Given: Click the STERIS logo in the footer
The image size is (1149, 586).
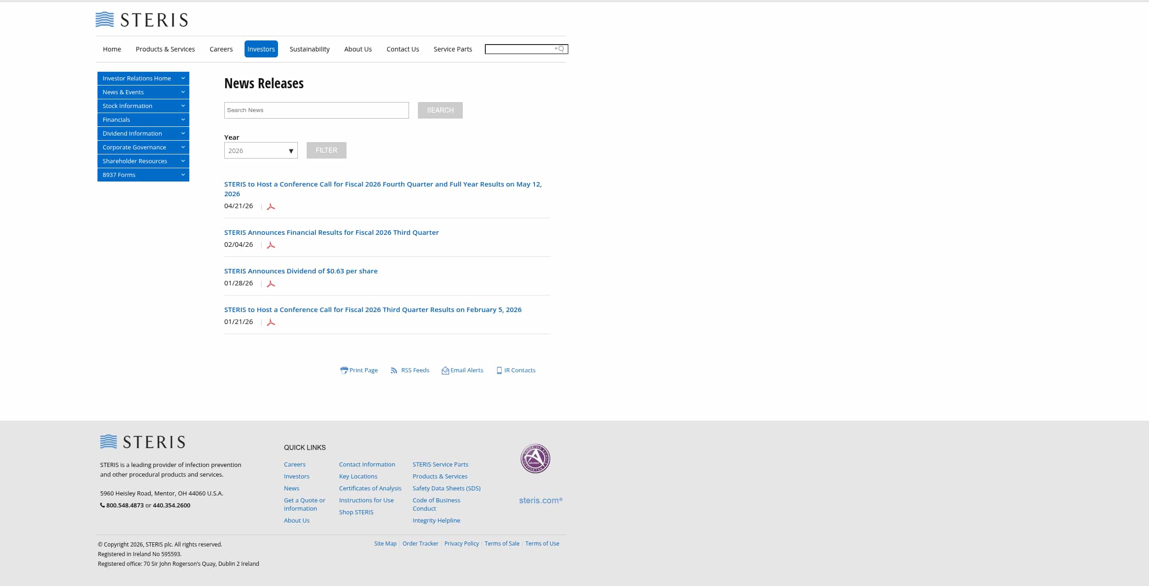Looking at the screenshot, I should (142, 442).
